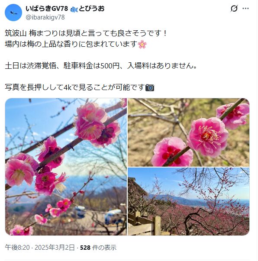The width and height of the screenshot is (258, 261).
Task: Click the fish emoji in display name
Action: pos(74,9)
